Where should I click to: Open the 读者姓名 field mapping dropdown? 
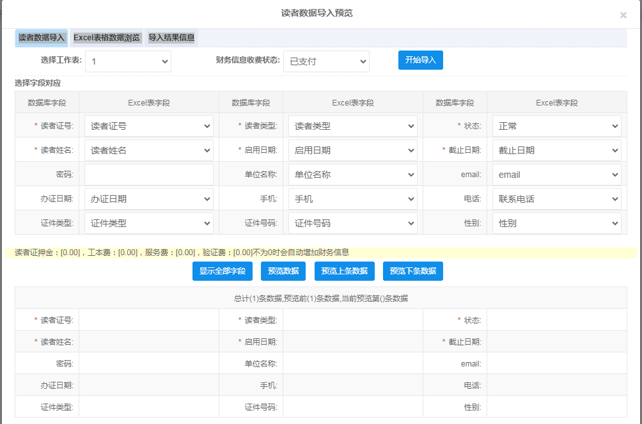click(x=149, y=150)
